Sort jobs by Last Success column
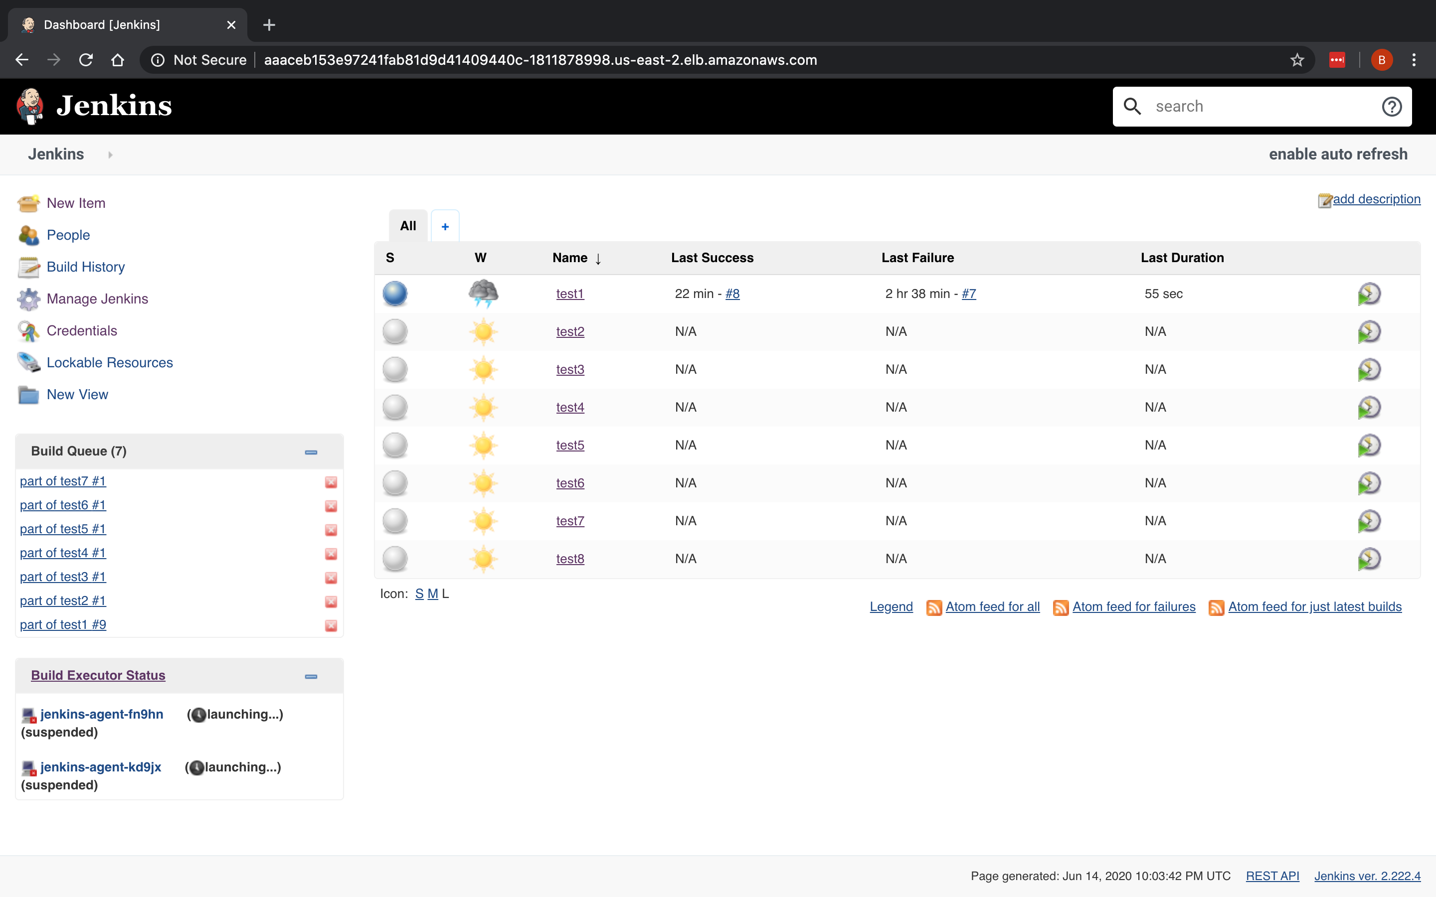Screen dimensions: 1436x897 (x=712, y=258)
